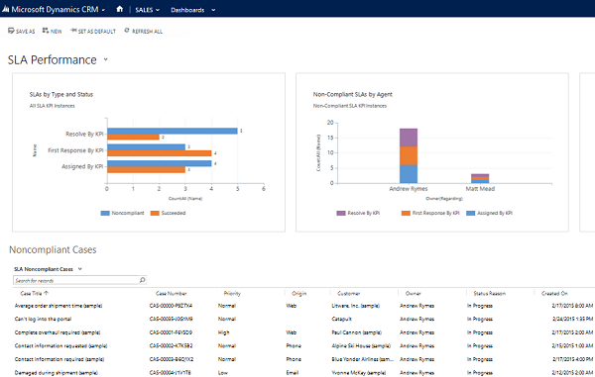This screenshot has height=377, width=595.
Task: Click the NEW command
Action: (x=52, y=31)
